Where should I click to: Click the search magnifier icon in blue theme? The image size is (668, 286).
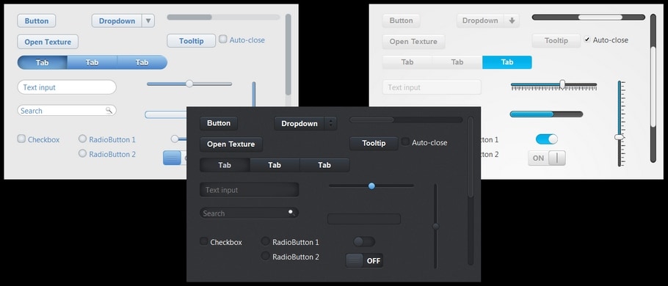(109, 110)
